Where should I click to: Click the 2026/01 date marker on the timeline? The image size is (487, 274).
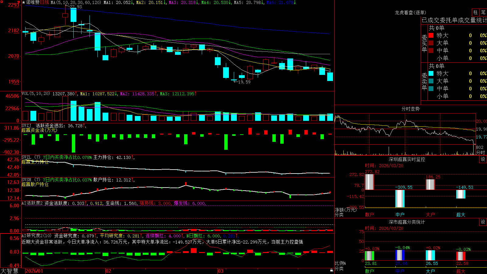tap(34, 271)
